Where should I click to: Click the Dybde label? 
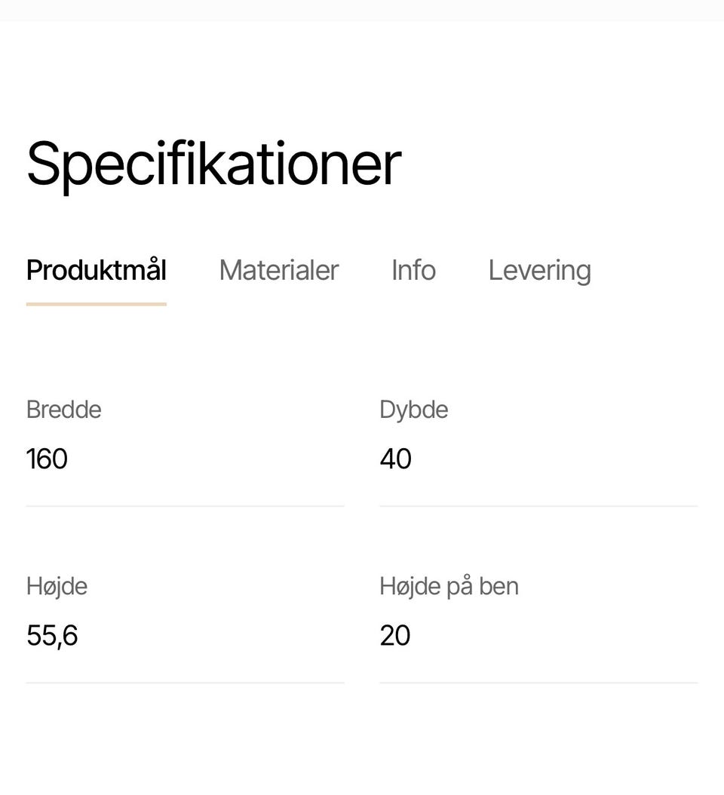point(413,410)
